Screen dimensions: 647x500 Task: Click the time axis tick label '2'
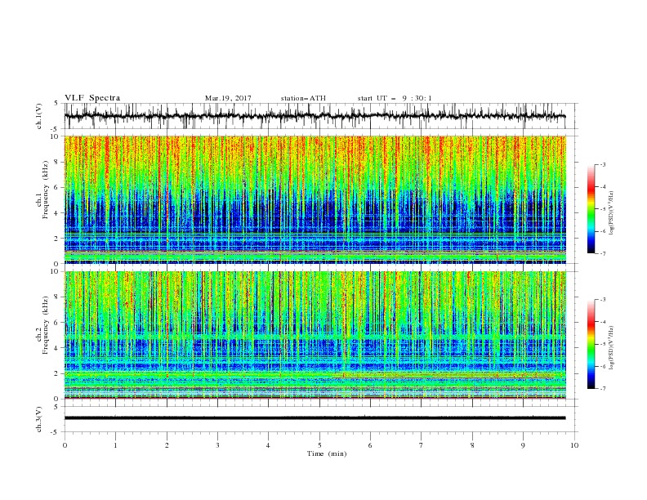[x=167, y=445]
